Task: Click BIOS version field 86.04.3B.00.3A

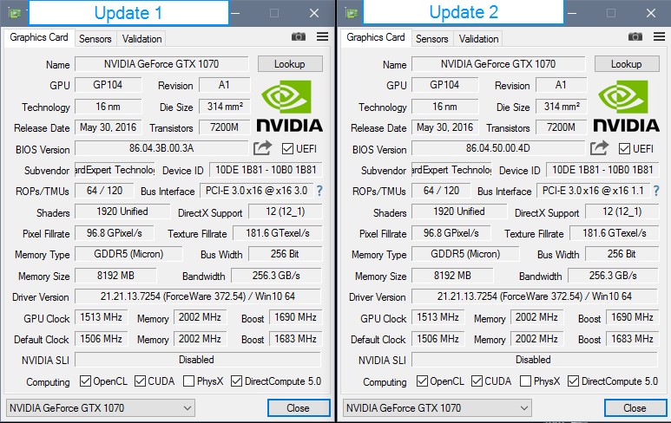Action: pos(161,148)
